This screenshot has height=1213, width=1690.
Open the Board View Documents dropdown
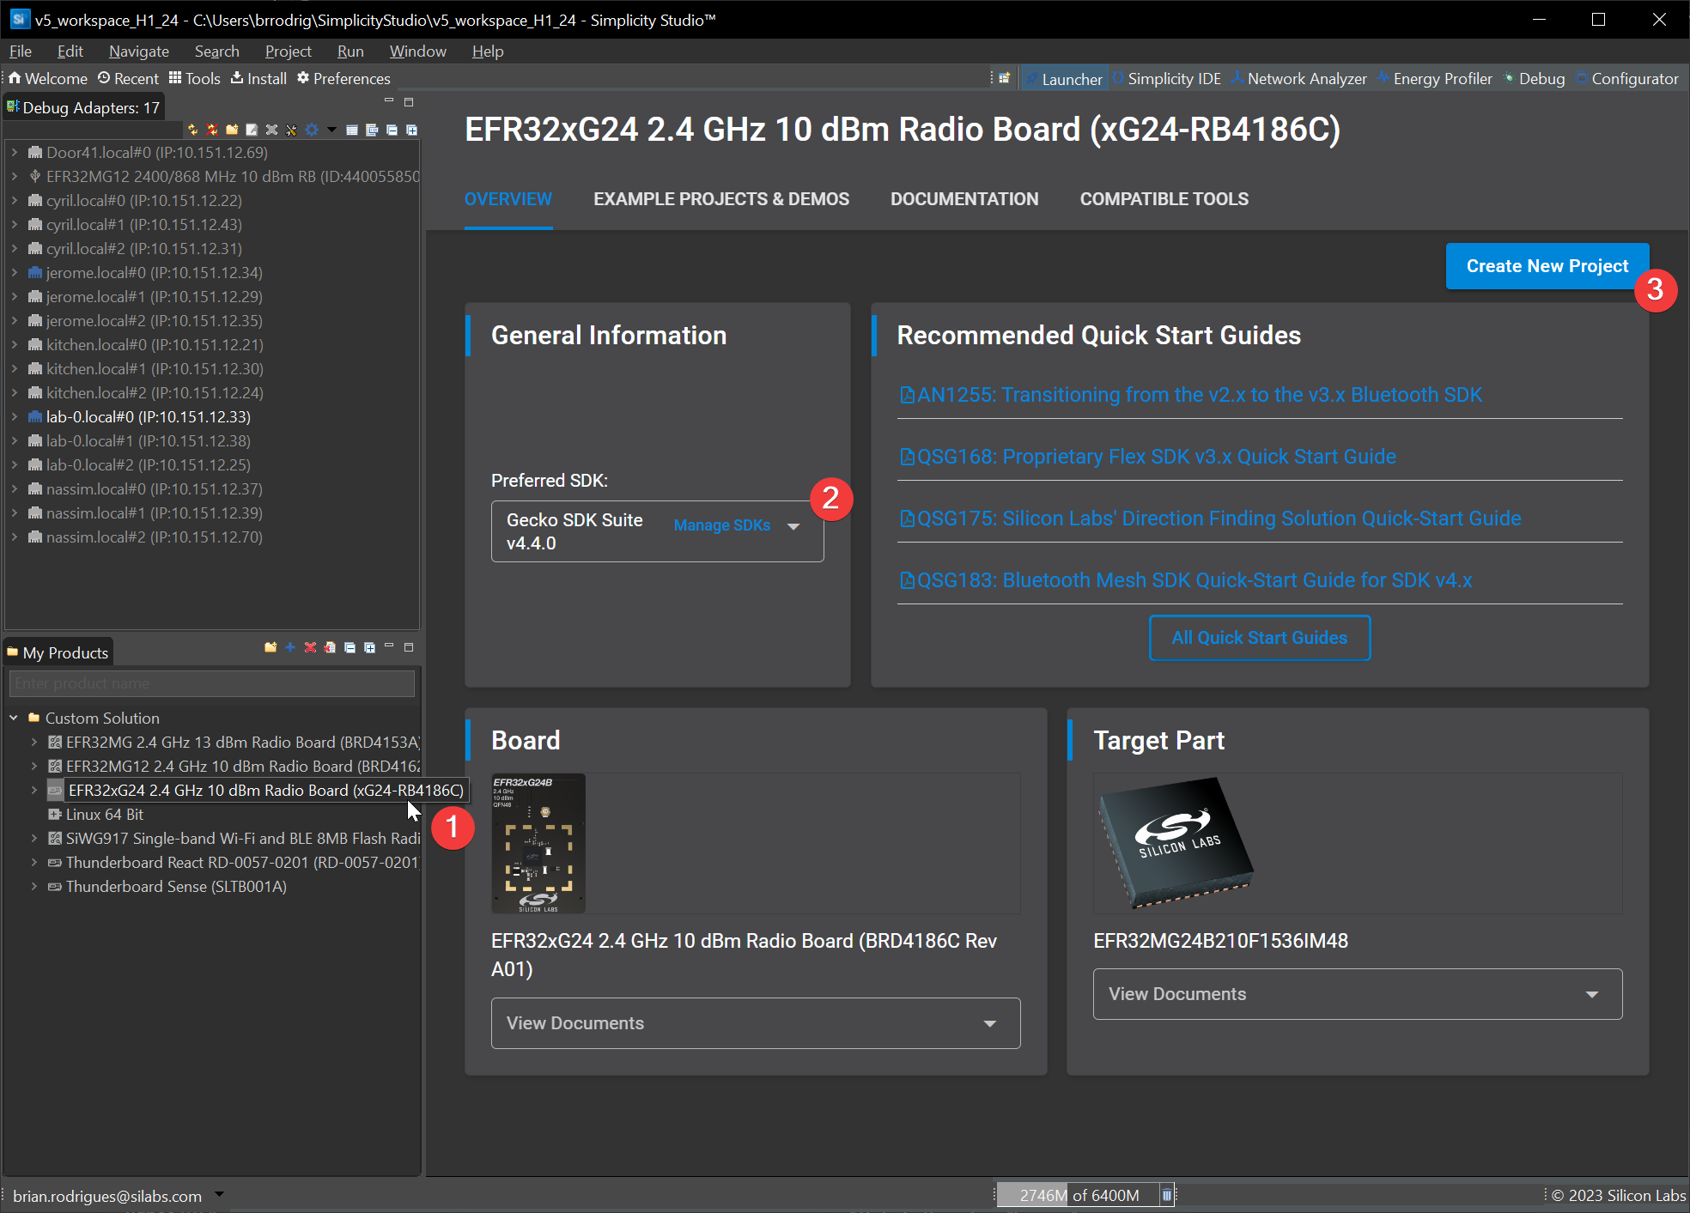[x=756, y=1023]
